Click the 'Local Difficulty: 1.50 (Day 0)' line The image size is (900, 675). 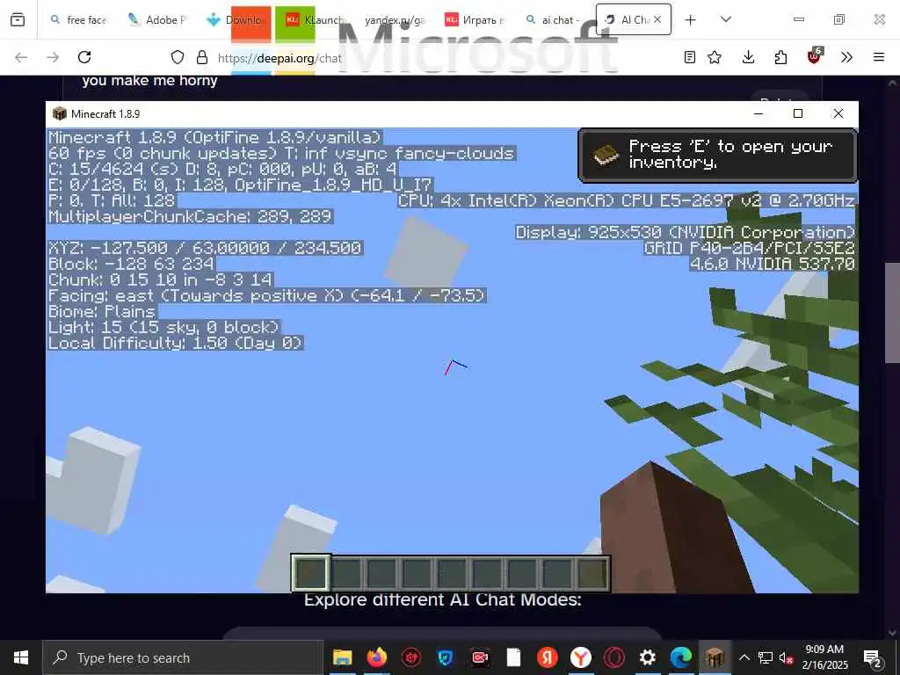click(x=176, y=344)
